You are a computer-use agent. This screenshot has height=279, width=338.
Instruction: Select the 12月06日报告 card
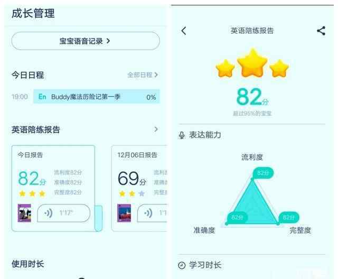tap(139, 188)
